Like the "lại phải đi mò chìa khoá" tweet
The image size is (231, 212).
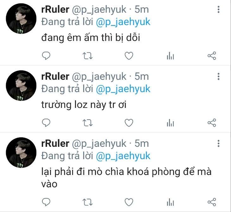click(129, 202)
